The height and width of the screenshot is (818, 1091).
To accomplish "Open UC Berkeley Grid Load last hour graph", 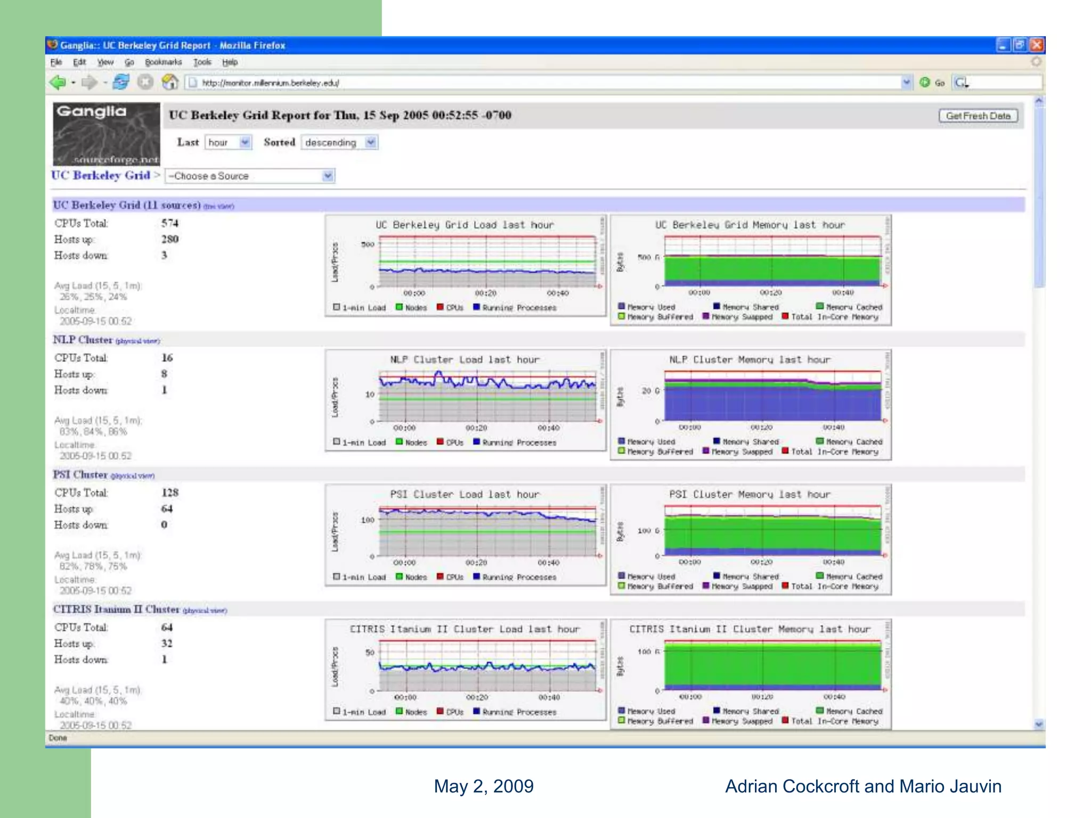I will click(466, 266).
